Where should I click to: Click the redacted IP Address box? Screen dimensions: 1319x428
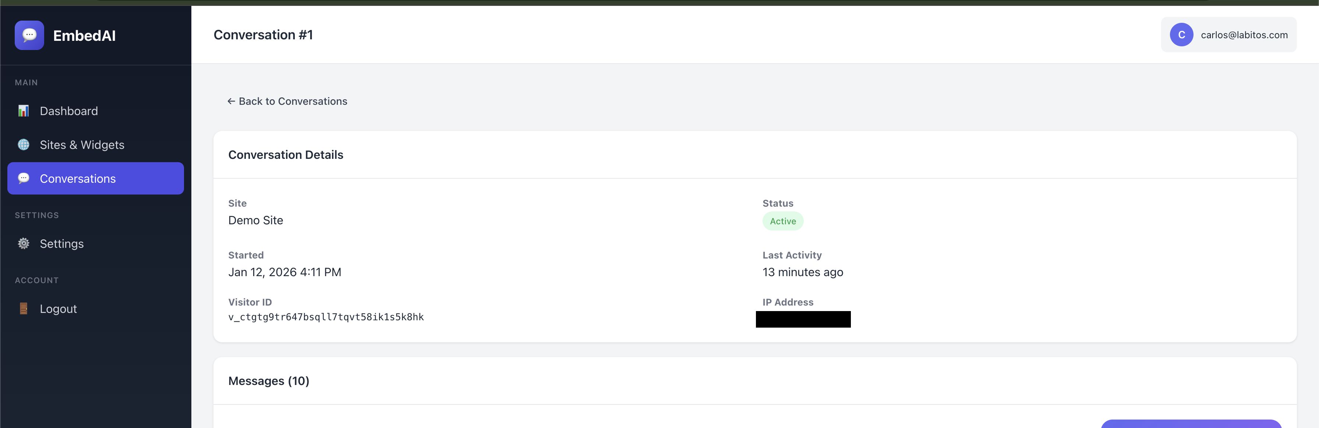(803, 319)
